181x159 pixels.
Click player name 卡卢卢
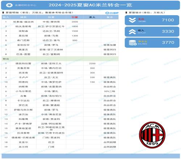point(23,77)
